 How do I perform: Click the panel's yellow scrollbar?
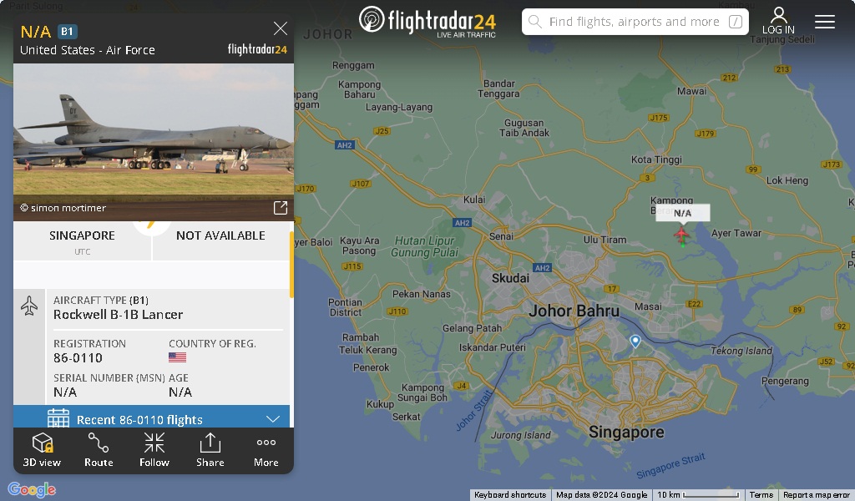point(291,265)
